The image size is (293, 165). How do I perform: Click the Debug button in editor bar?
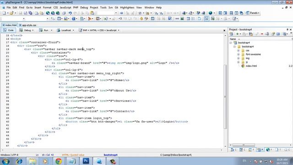pyautogui.click(x=25, y=30)
